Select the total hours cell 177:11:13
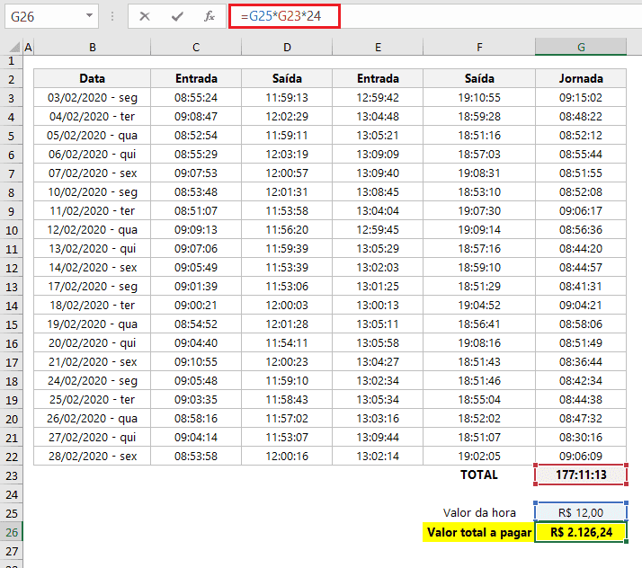 581,475
